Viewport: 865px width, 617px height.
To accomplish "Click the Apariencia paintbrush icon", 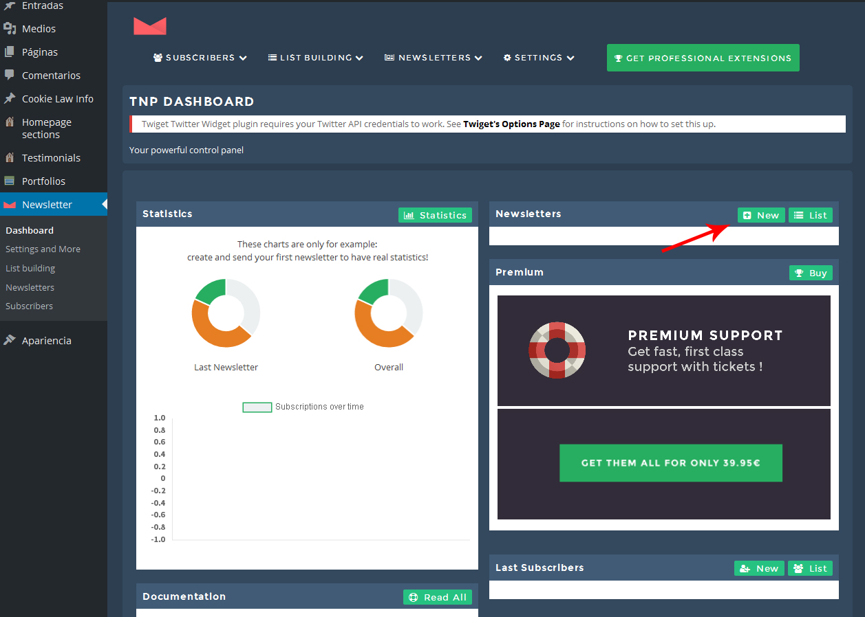I will pyautogui.click(x=10, y=341).
